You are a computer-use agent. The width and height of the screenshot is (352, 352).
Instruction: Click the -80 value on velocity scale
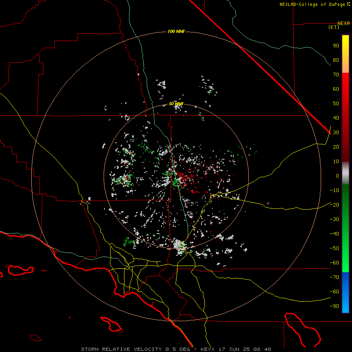click(334, 292)
